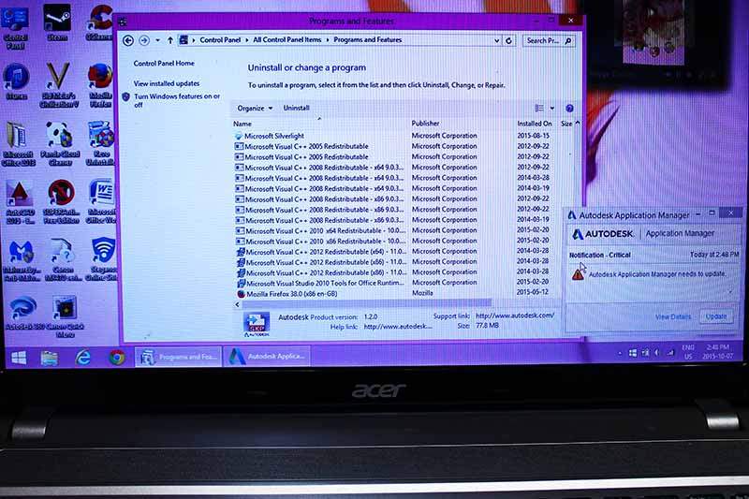This screenshot has width=749, height=499.
Task: Sort list by Name column header
Action: point(242,124)
